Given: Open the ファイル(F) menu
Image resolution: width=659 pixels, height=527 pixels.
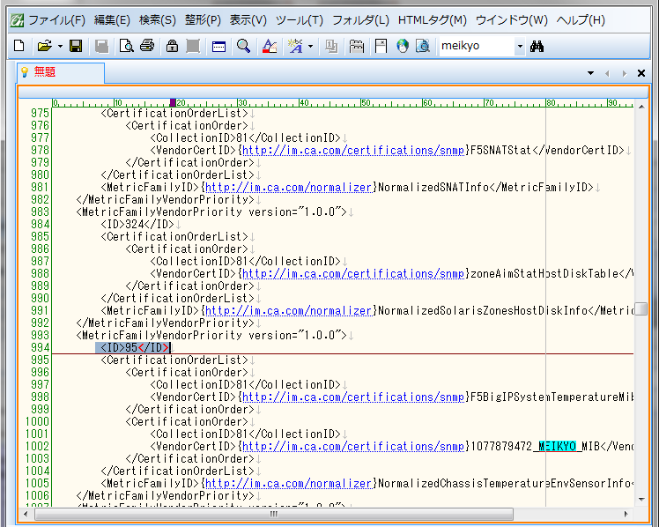Looking at the screenshot, I should 56,20.
